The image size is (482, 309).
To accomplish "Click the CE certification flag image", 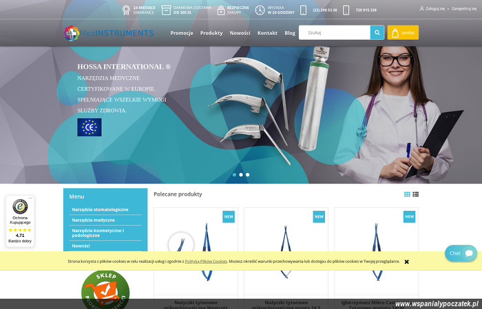I will click(90, 127).
